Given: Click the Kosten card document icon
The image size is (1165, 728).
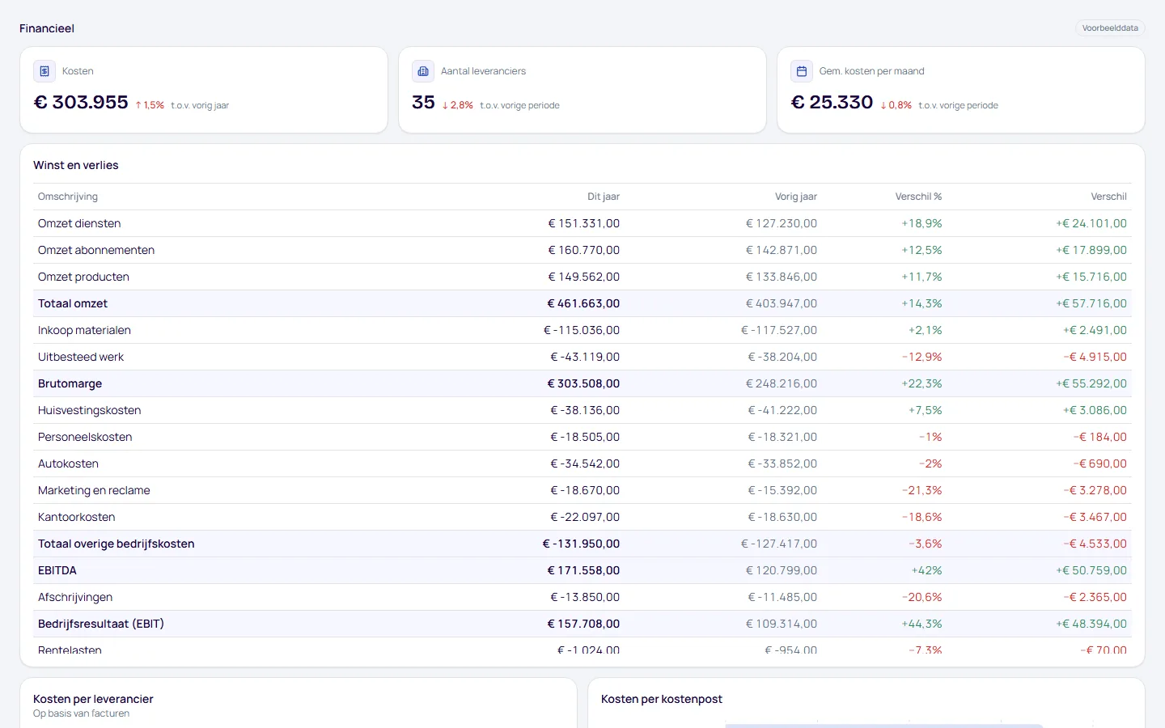Looking at the screenshot, I should (x=44, y=71).
